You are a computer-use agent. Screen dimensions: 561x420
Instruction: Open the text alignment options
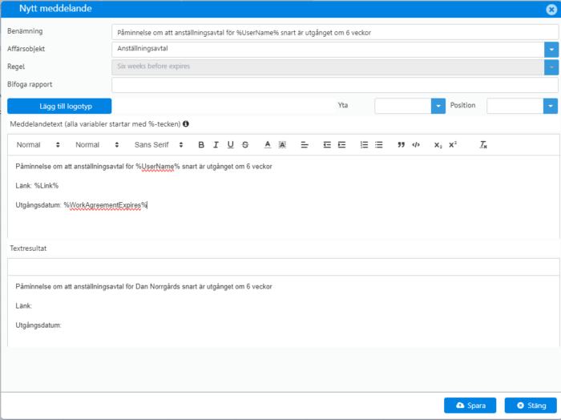305,144
